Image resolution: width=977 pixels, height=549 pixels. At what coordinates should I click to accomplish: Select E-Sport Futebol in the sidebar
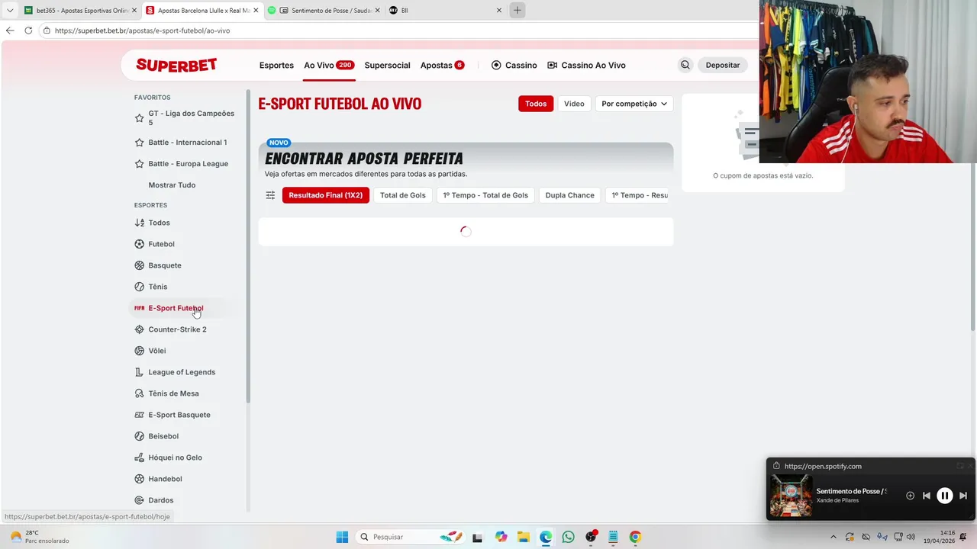176,308
